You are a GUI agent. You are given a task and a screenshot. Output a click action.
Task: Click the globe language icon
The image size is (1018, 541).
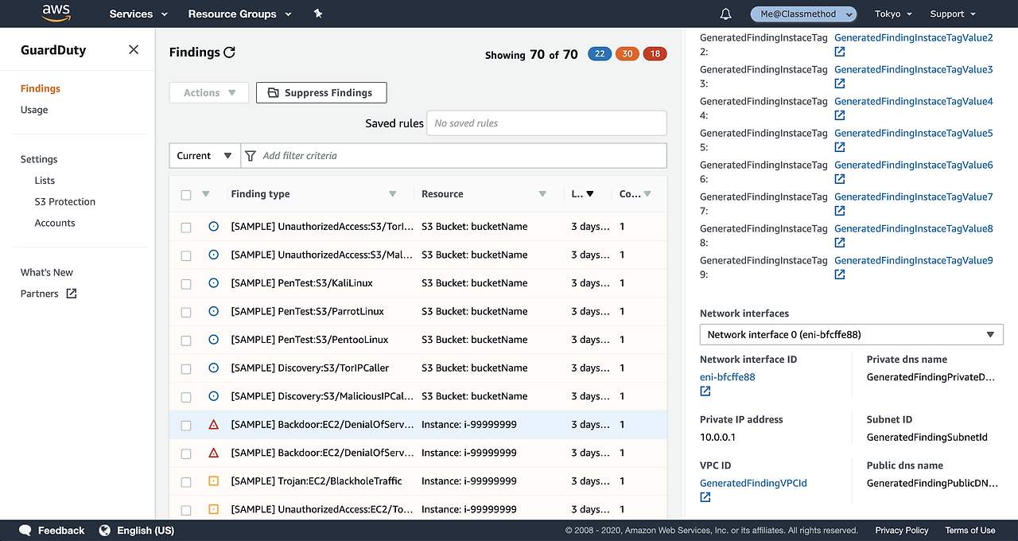[105, 531]
